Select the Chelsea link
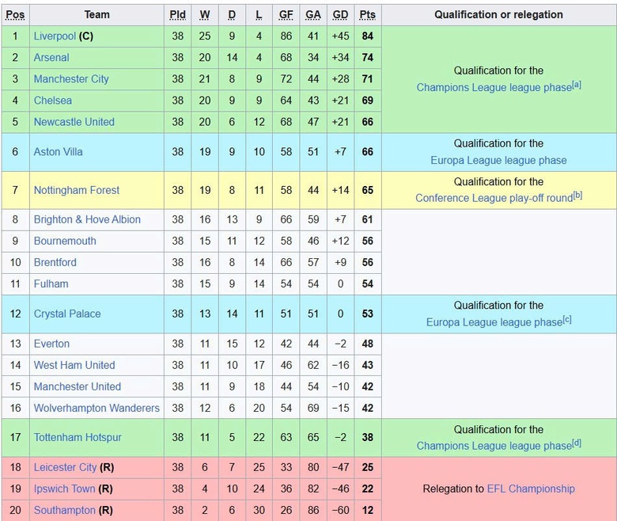Screen dimensions: 617x521 pos(52,101)
